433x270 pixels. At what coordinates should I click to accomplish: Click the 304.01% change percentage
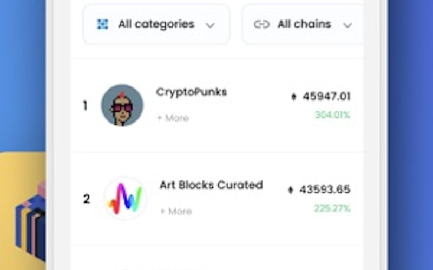pyautogui.click(x=332, y=115)
